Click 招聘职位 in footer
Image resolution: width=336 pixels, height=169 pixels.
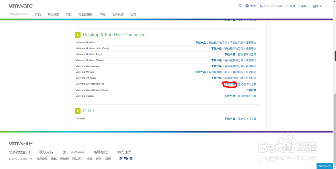coord(101,152)
